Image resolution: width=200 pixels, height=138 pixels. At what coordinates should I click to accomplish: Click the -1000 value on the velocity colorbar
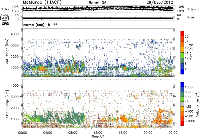190,121
